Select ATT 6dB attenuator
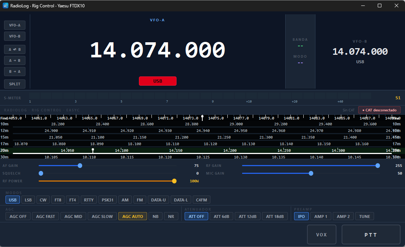 (221, 216)
